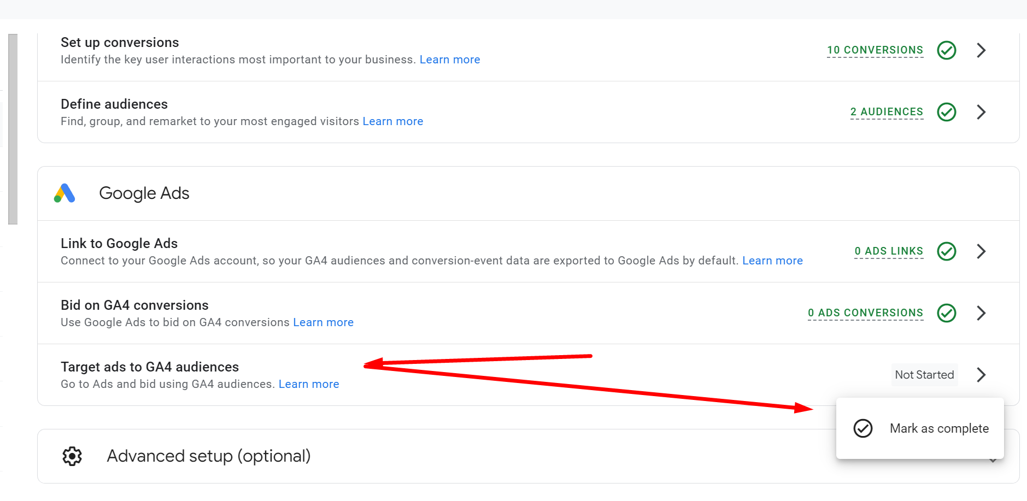Image resolution: width=1027 pixels, height=501 pixels.
Task: Click the Advanced setup gear icon
Action: click(x=72, y=456)
